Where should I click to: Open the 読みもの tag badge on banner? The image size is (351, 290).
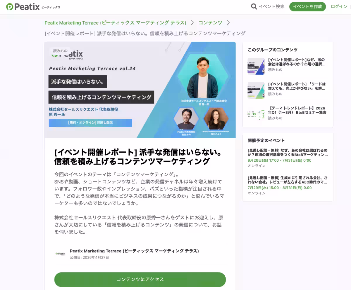[x=60, y=51]
